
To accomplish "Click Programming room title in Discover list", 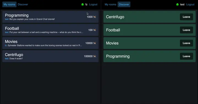I will pos(118,56).
